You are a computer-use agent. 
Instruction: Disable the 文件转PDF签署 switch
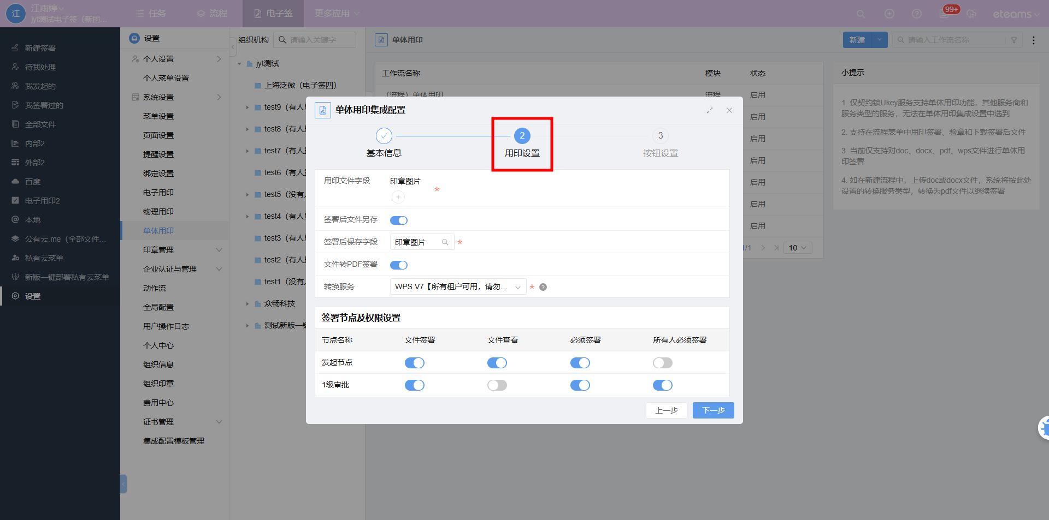point(399,265)
